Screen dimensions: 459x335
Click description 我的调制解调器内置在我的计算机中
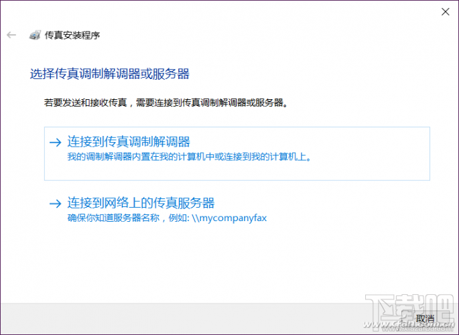[x=189, y=157]
